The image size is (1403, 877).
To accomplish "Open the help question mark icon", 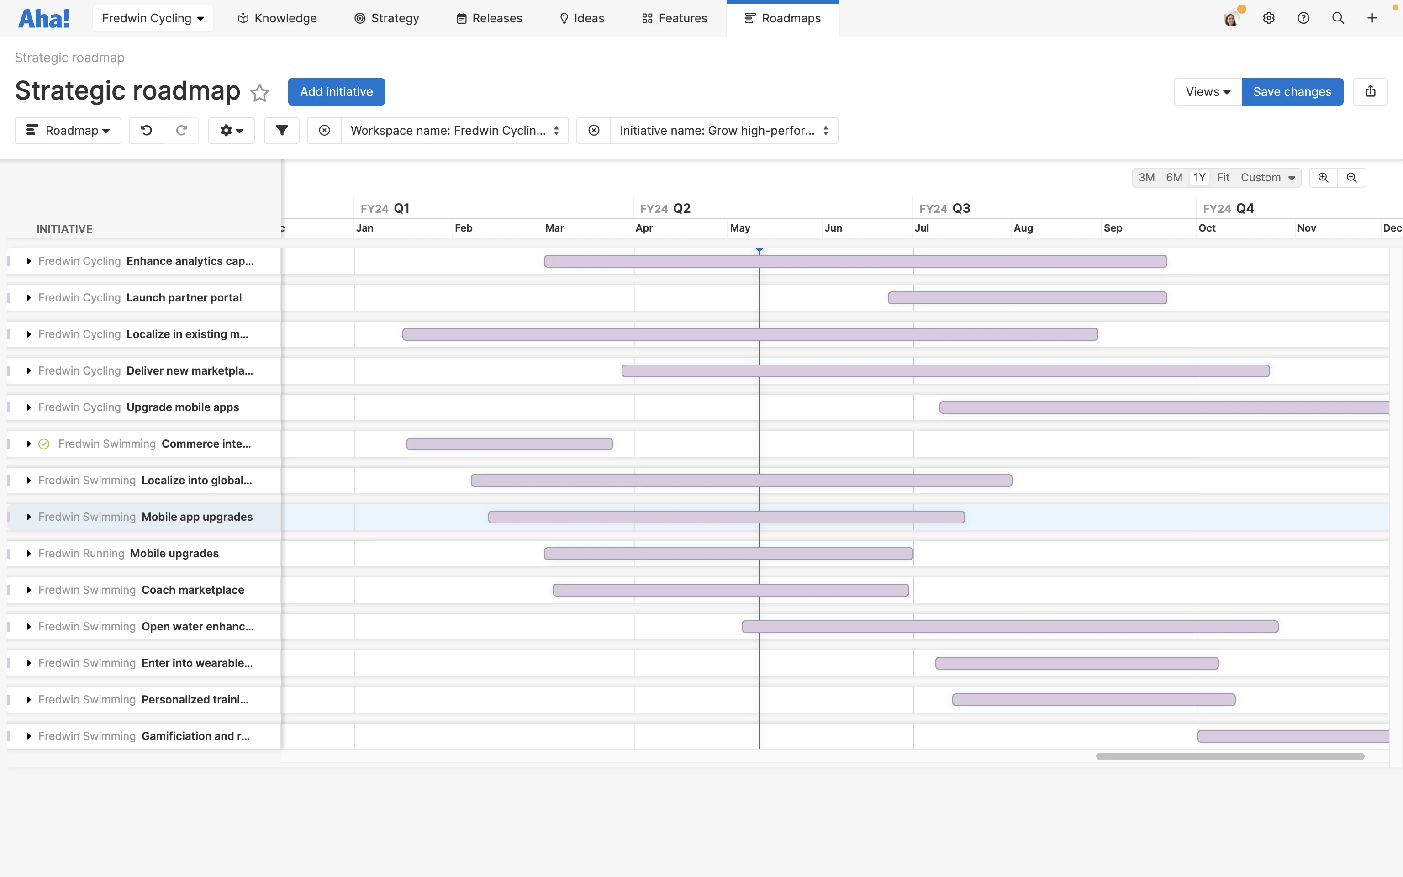I will pyautogui.click(x=1303, y=18).
